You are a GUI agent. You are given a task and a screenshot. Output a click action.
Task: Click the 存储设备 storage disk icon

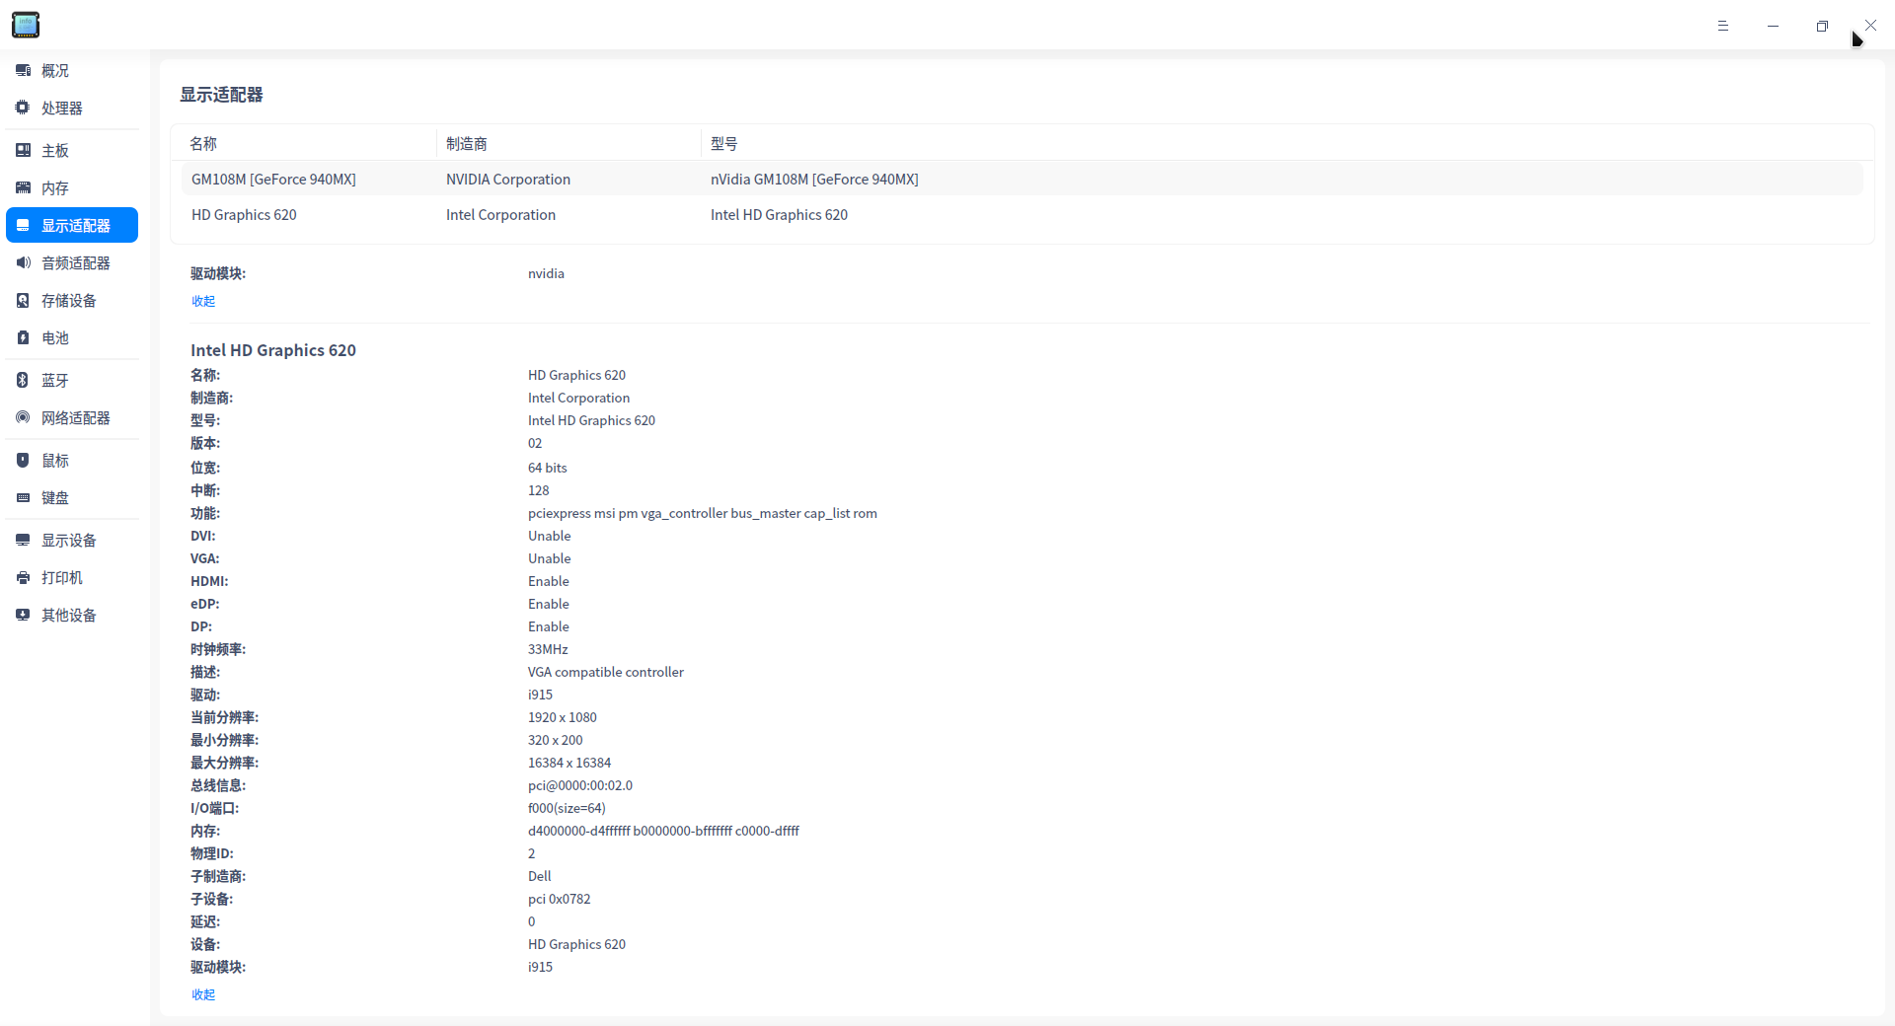coord(23,300)
